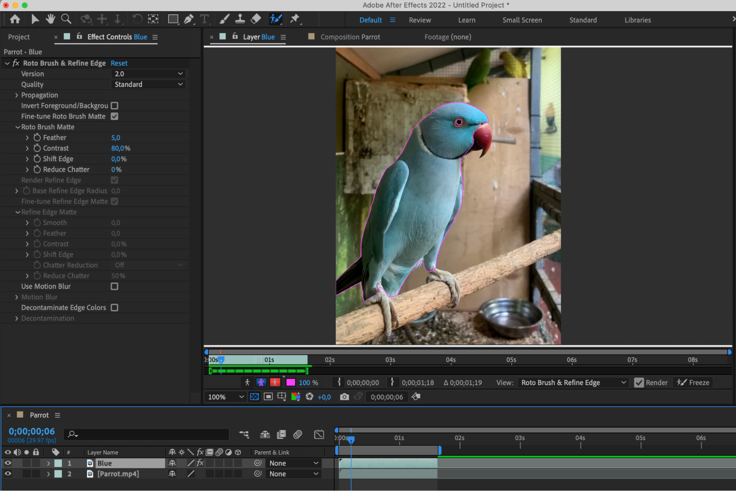Viewport: 736px width, 491px height.
Task: Toggle Feather stopwatch under Roto Brush Matte
Action: tap(37, 138)
